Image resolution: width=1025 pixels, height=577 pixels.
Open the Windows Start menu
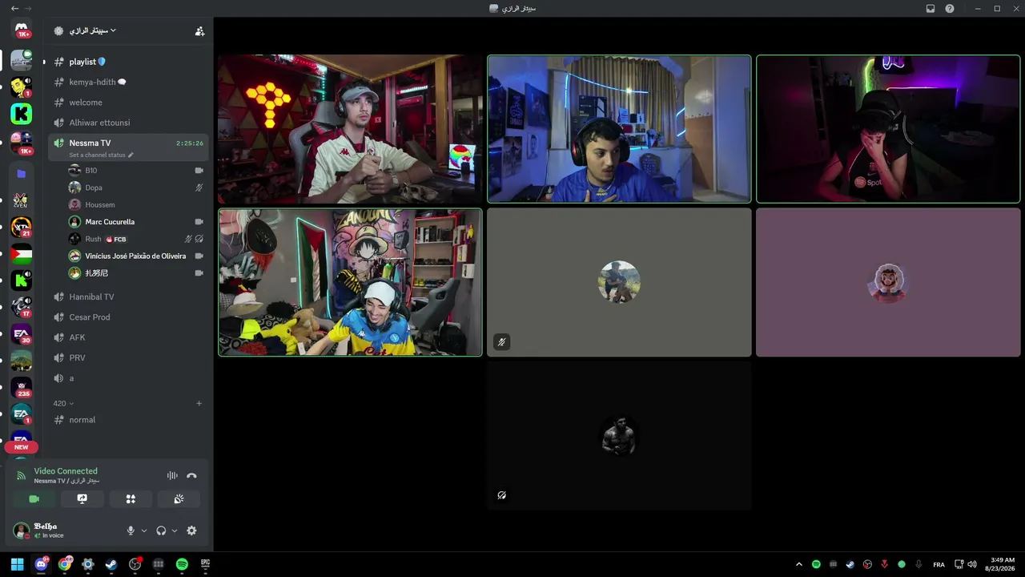tap(17, 564)
